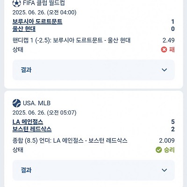Click the baseball icon beside USA. MLB
This screenshot has width=187, height=187.
tap(16, 103)
